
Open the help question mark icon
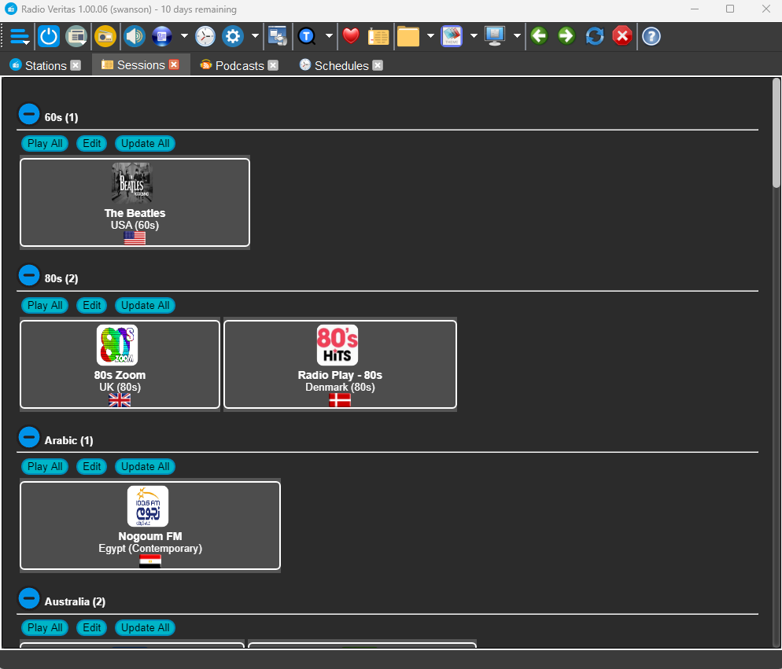pos(651,36)
